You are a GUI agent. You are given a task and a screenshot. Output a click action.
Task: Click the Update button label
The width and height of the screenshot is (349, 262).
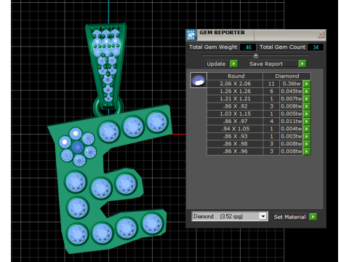pos(216,64)
